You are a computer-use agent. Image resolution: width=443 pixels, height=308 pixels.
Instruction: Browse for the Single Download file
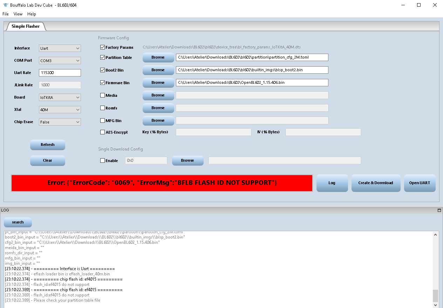[x=188, y=161]
